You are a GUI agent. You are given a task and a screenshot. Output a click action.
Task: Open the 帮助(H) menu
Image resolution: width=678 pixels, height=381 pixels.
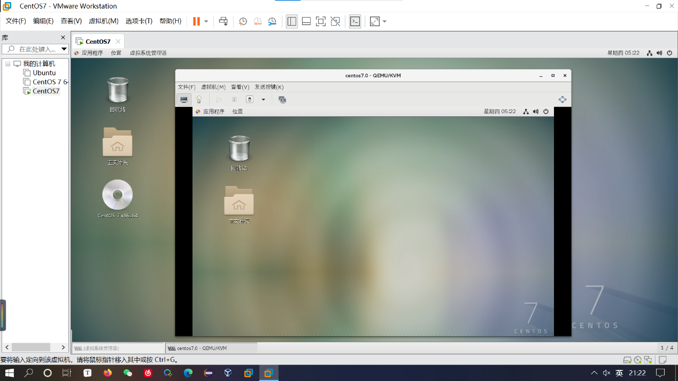(171, 21)
